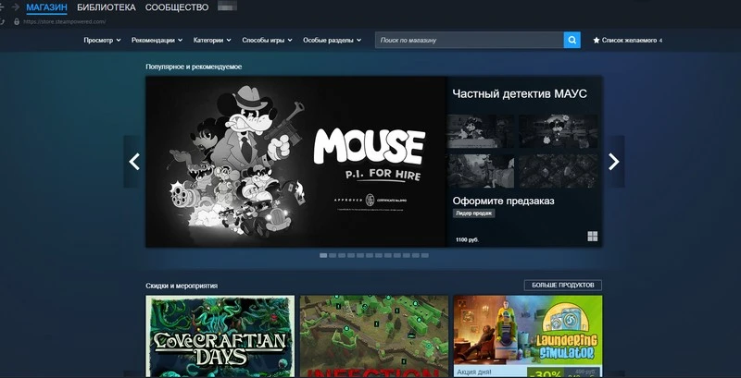The height and width of the screenshot is (378, 741).
Task: View bottom-left MOUSE screenshot thumbnail
Action: coord(481,171)
